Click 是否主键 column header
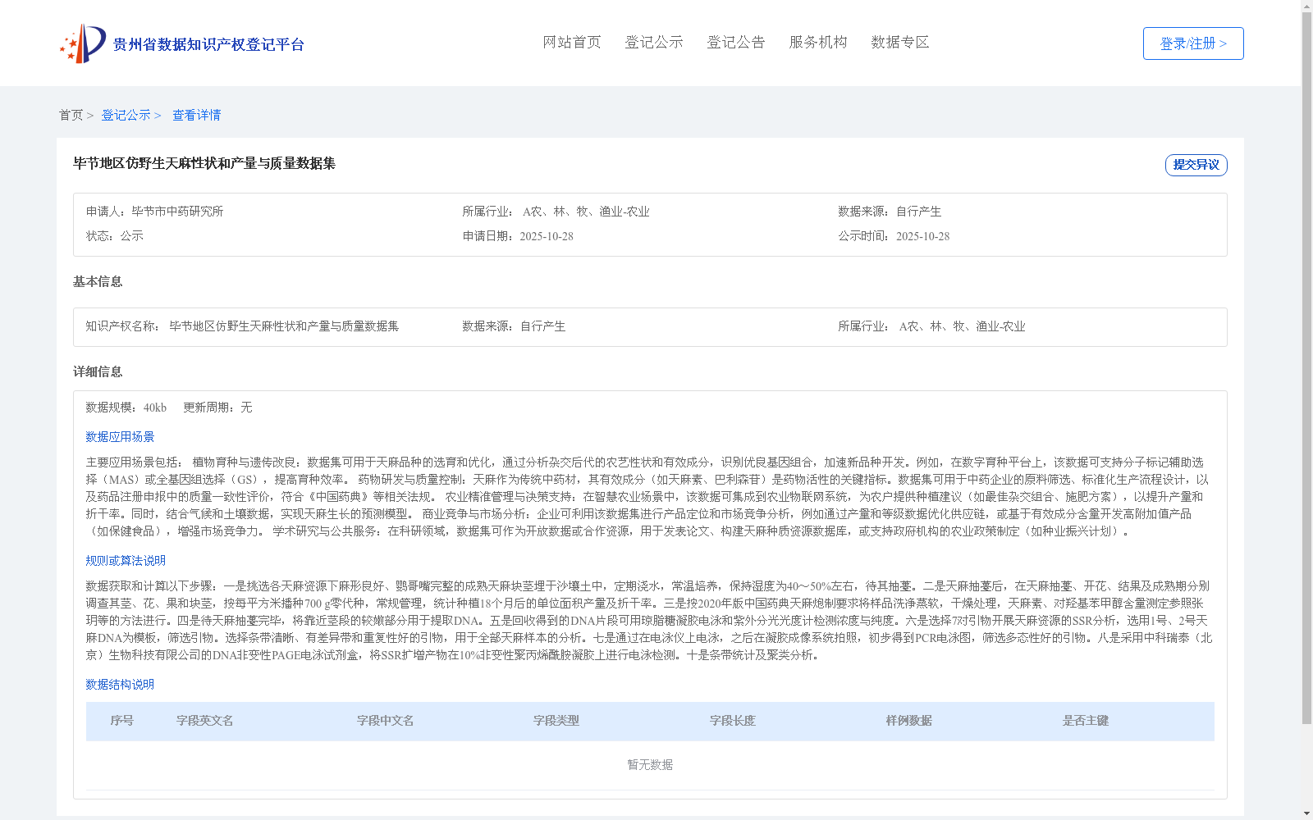 click(1086, 721)
